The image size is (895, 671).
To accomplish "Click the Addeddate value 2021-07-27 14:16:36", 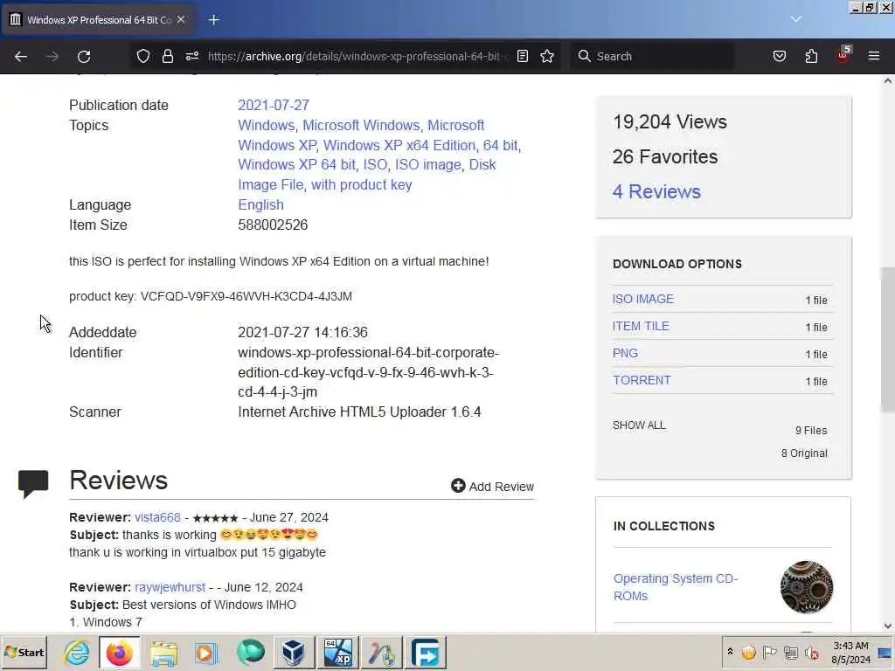I will pos(302,332).
